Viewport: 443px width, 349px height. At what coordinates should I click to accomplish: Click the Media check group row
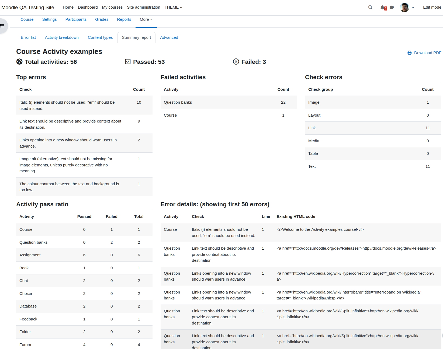click(373, 141)
